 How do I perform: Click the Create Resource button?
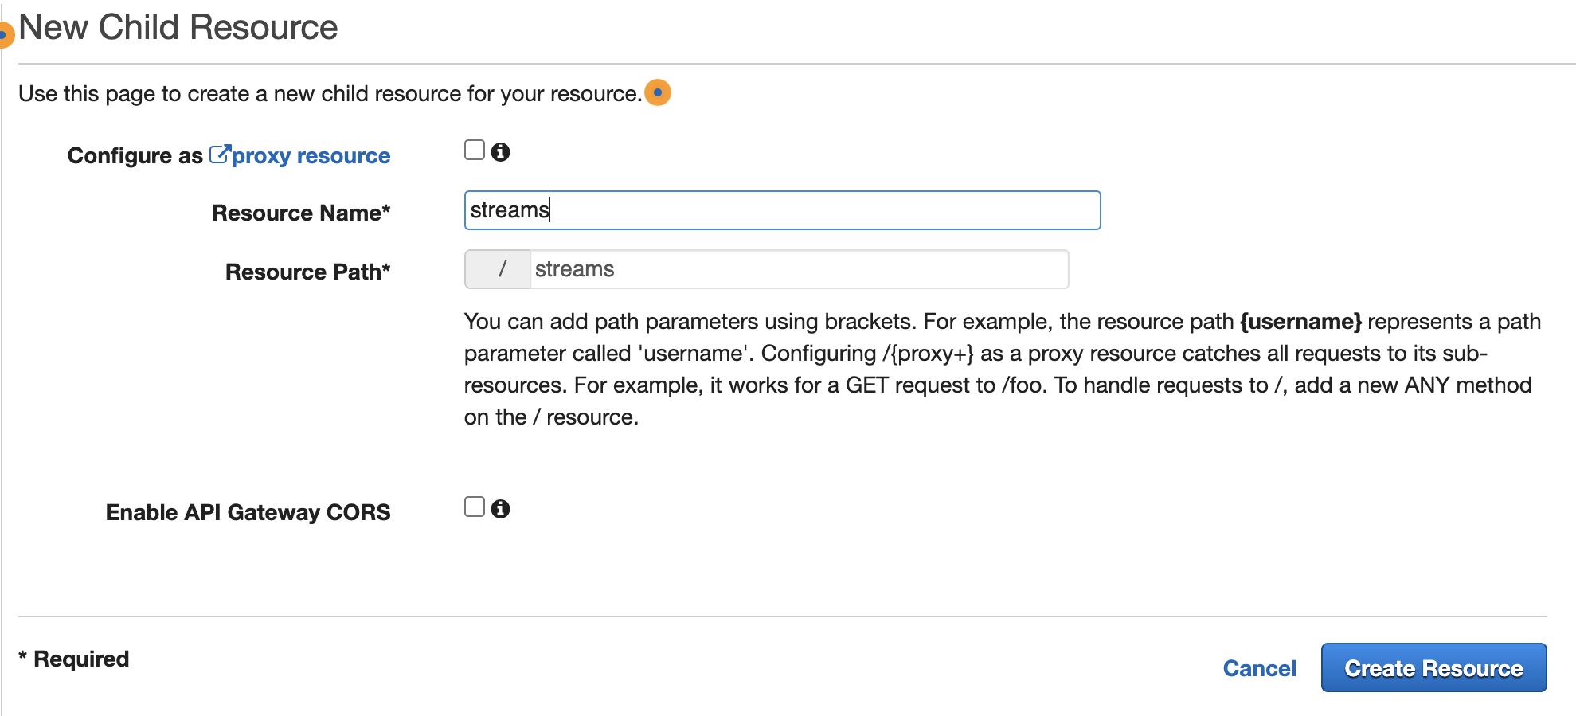[1433, 667]
